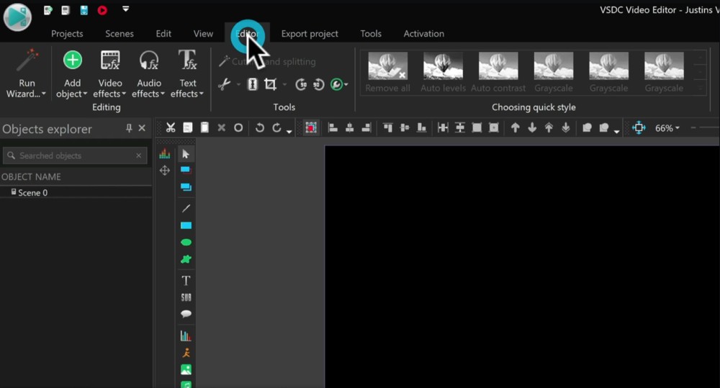Select the Add image tool
This screenshot has height=388, width=720.
[x=186, y=369]
